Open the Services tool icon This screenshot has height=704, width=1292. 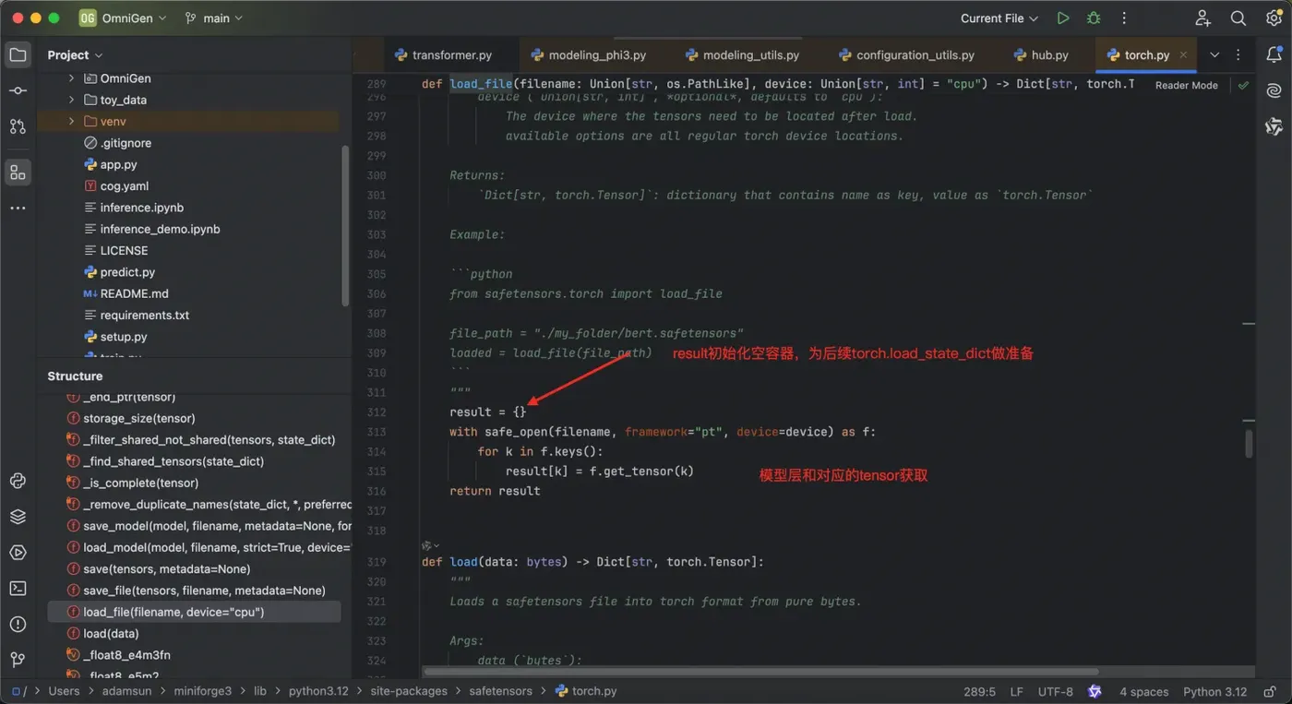click(x=18, y=553)
